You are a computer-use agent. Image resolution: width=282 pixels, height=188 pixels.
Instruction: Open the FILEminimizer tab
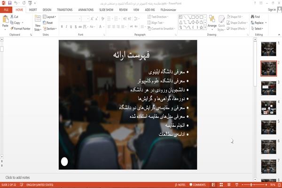coord(168,10)
